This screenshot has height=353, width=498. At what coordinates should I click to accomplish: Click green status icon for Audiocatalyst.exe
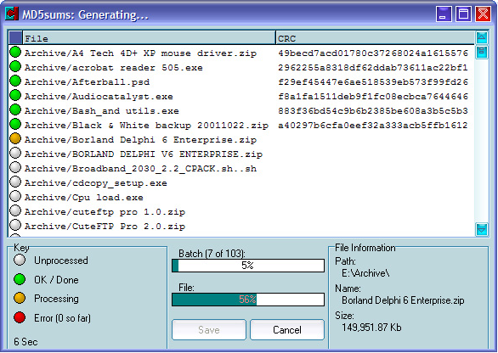[x=15, y=95]
